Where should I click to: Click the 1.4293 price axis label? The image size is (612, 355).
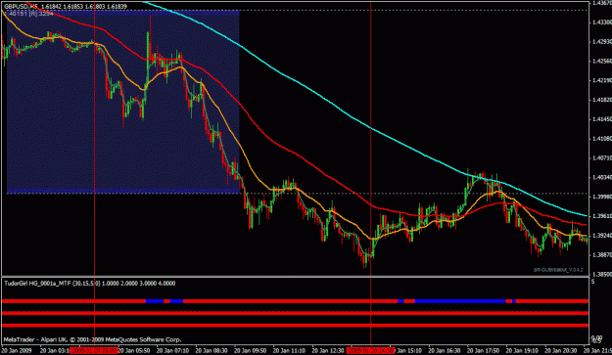(x=602, y=42)
